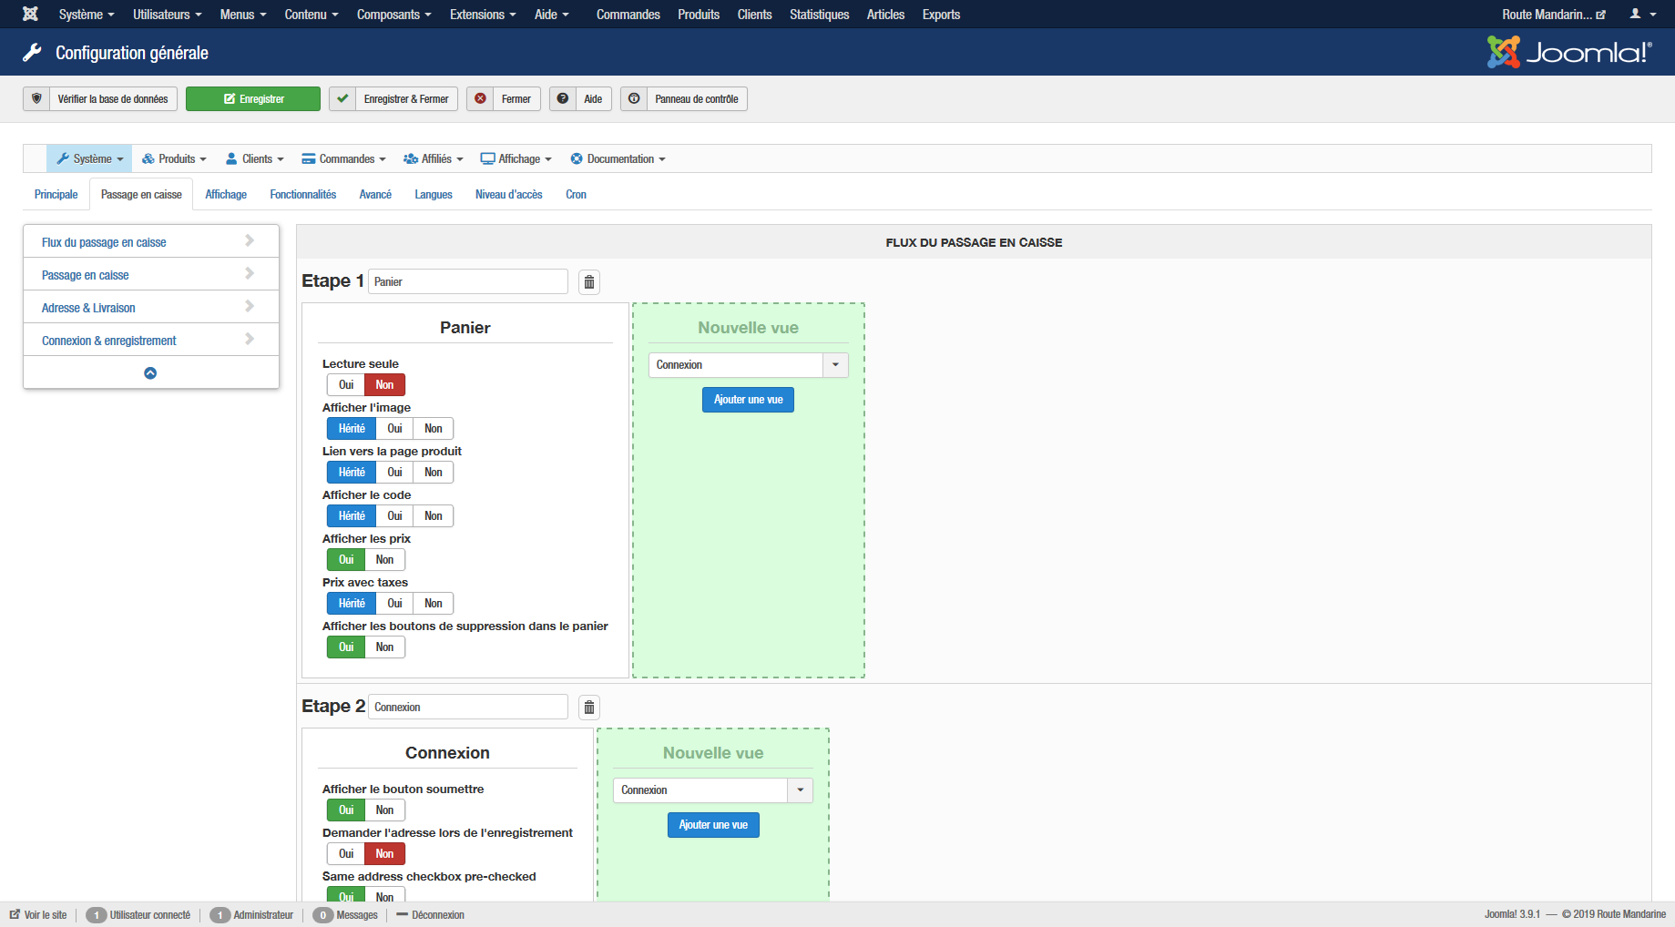Image resolution: width=1675 pixels, height=927 pixels.
Task: Open the Messages status bar item
Action: coord(345,914)
